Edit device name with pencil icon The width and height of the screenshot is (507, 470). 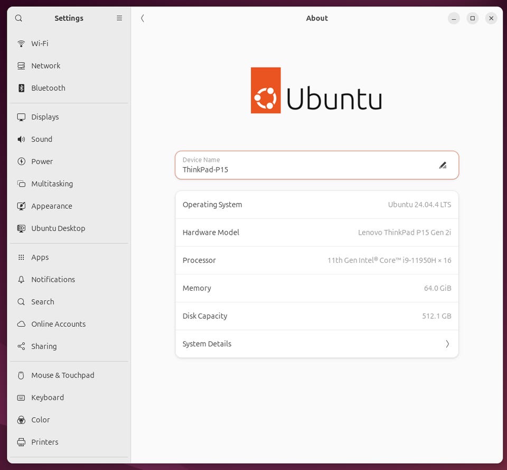[x=443, y=165]
